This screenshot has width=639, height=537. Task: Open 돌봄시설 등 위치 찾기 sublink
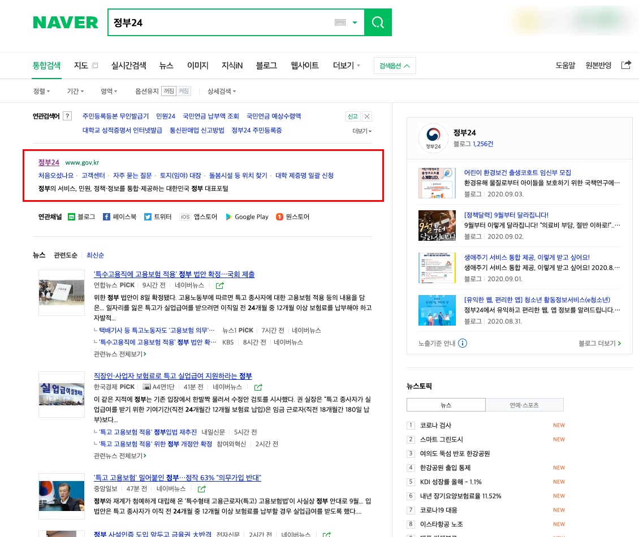click(x=238, y=176)
